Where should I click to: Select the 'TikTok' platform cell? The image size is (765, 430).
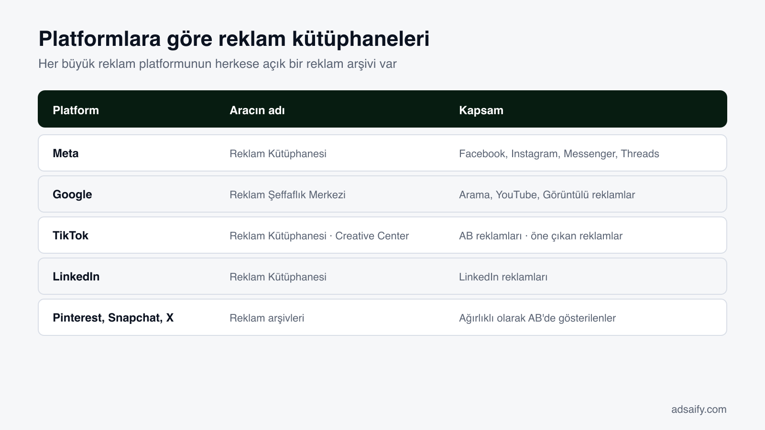pos(70,236)
